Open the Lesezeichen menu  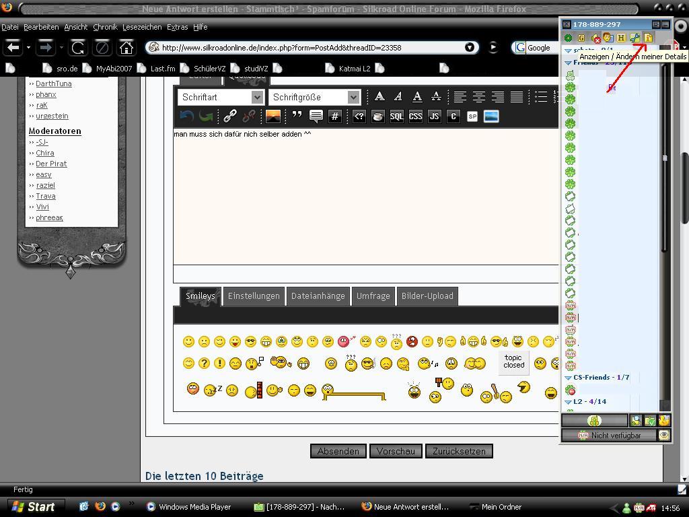(141, 27)
